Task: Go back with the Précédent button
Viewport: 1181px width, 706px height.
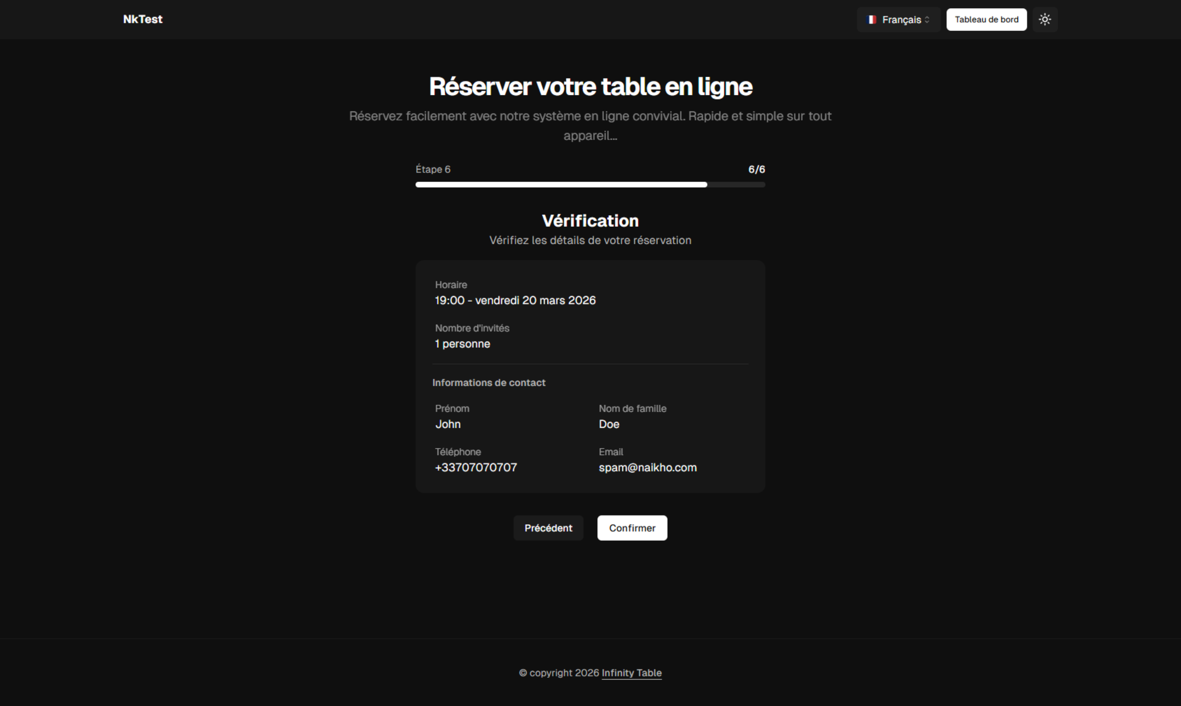Action: tap(548, 528)
